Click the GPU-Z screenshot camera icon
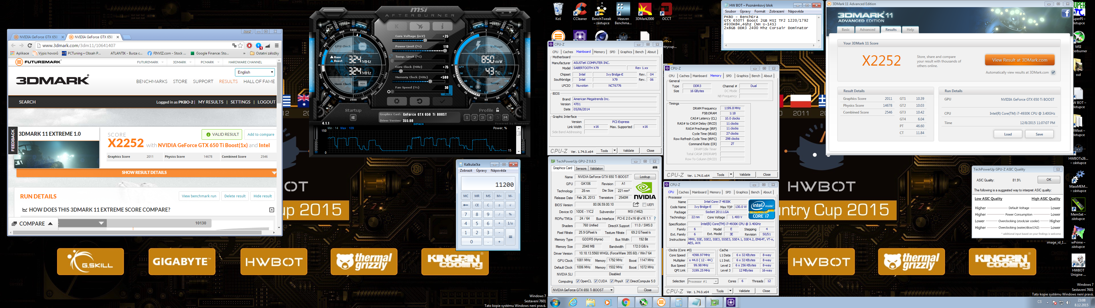This screenshot has height=308, width=1095. point(655,168)
